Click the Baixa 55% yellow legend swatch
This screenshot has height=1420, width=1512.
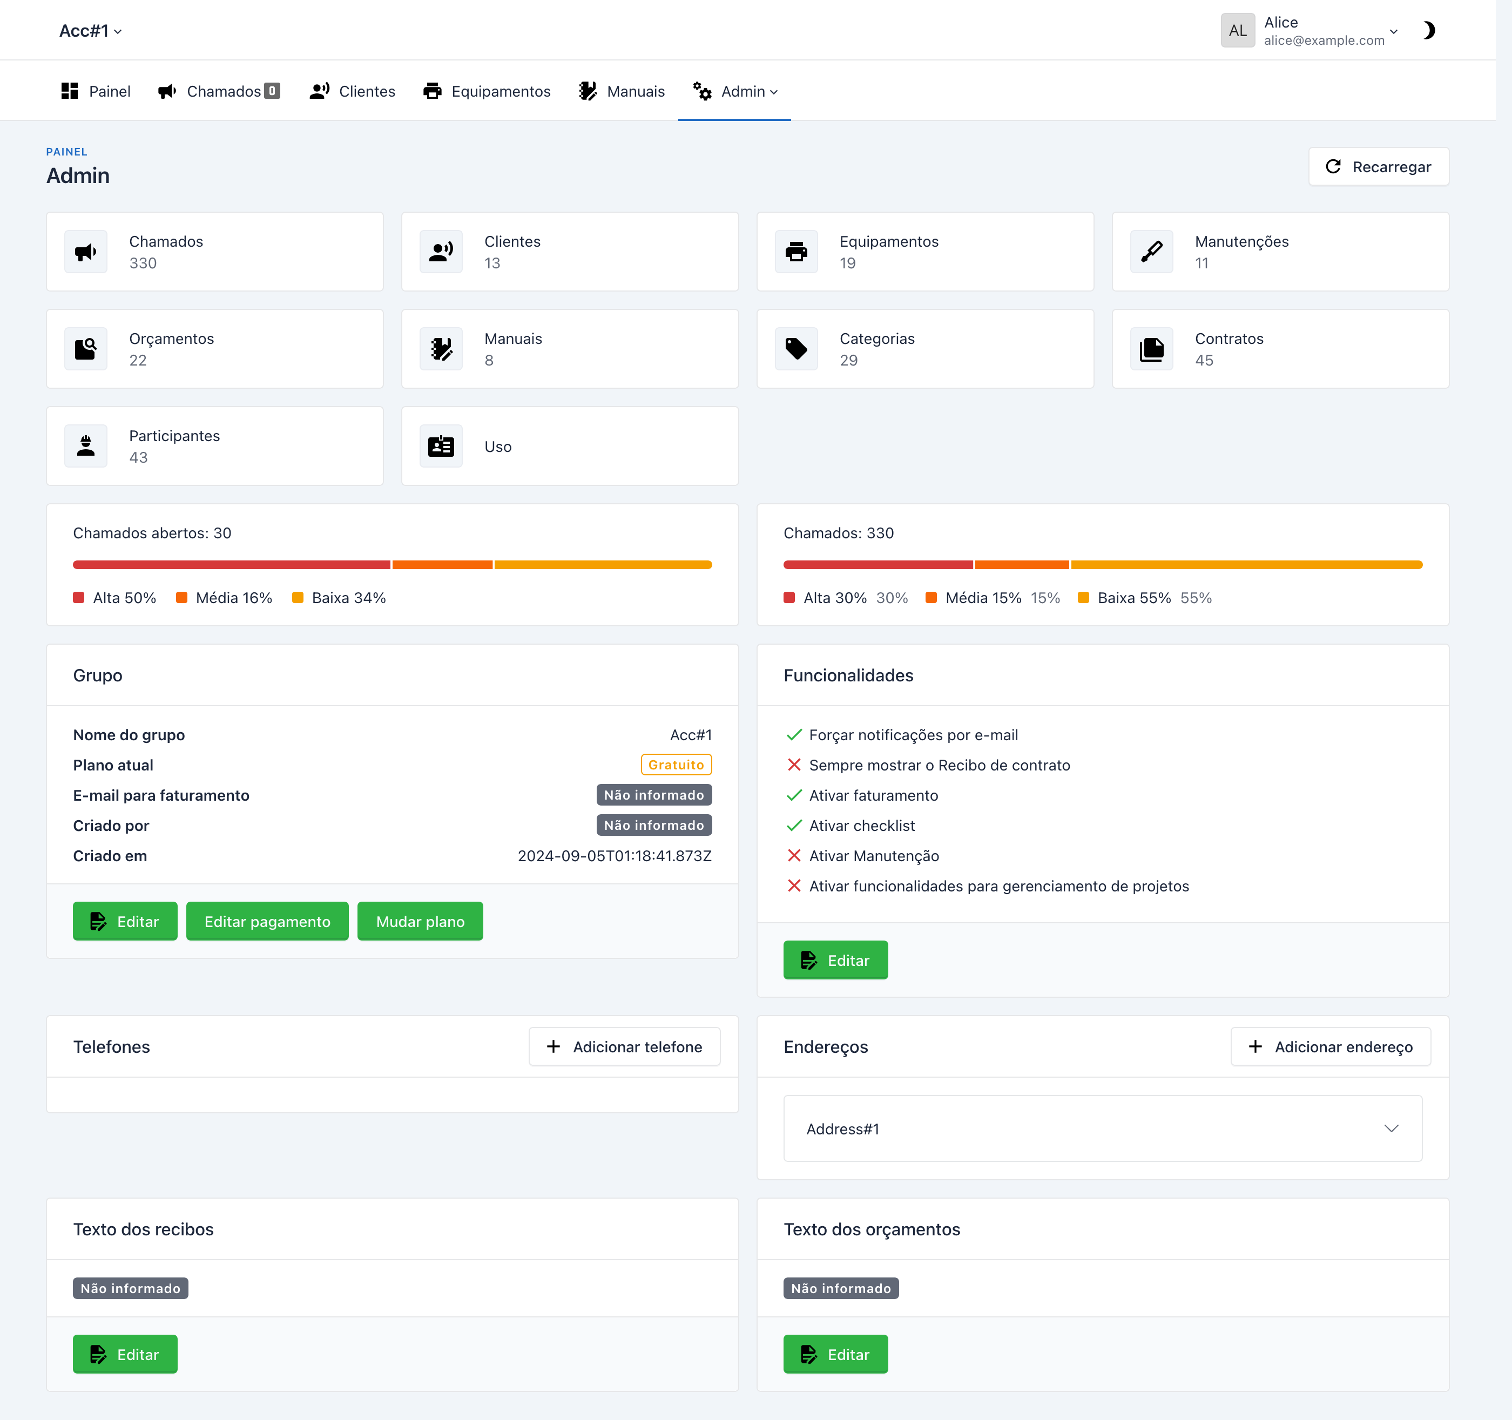pyautogui.click(x=1083, y=598)
